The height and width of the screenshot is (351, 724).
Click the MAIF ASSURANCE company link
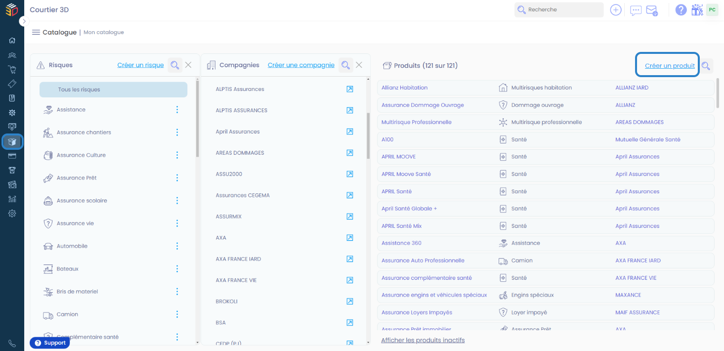(x=638, y=312)
